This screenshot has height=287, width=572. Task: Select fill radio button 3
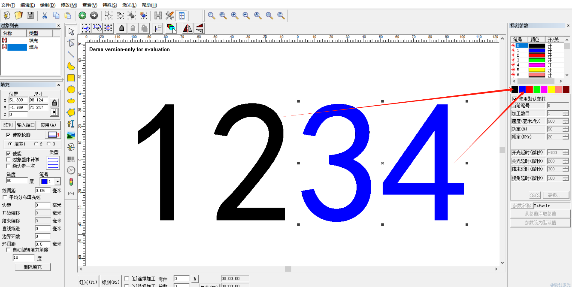point(49,144)
